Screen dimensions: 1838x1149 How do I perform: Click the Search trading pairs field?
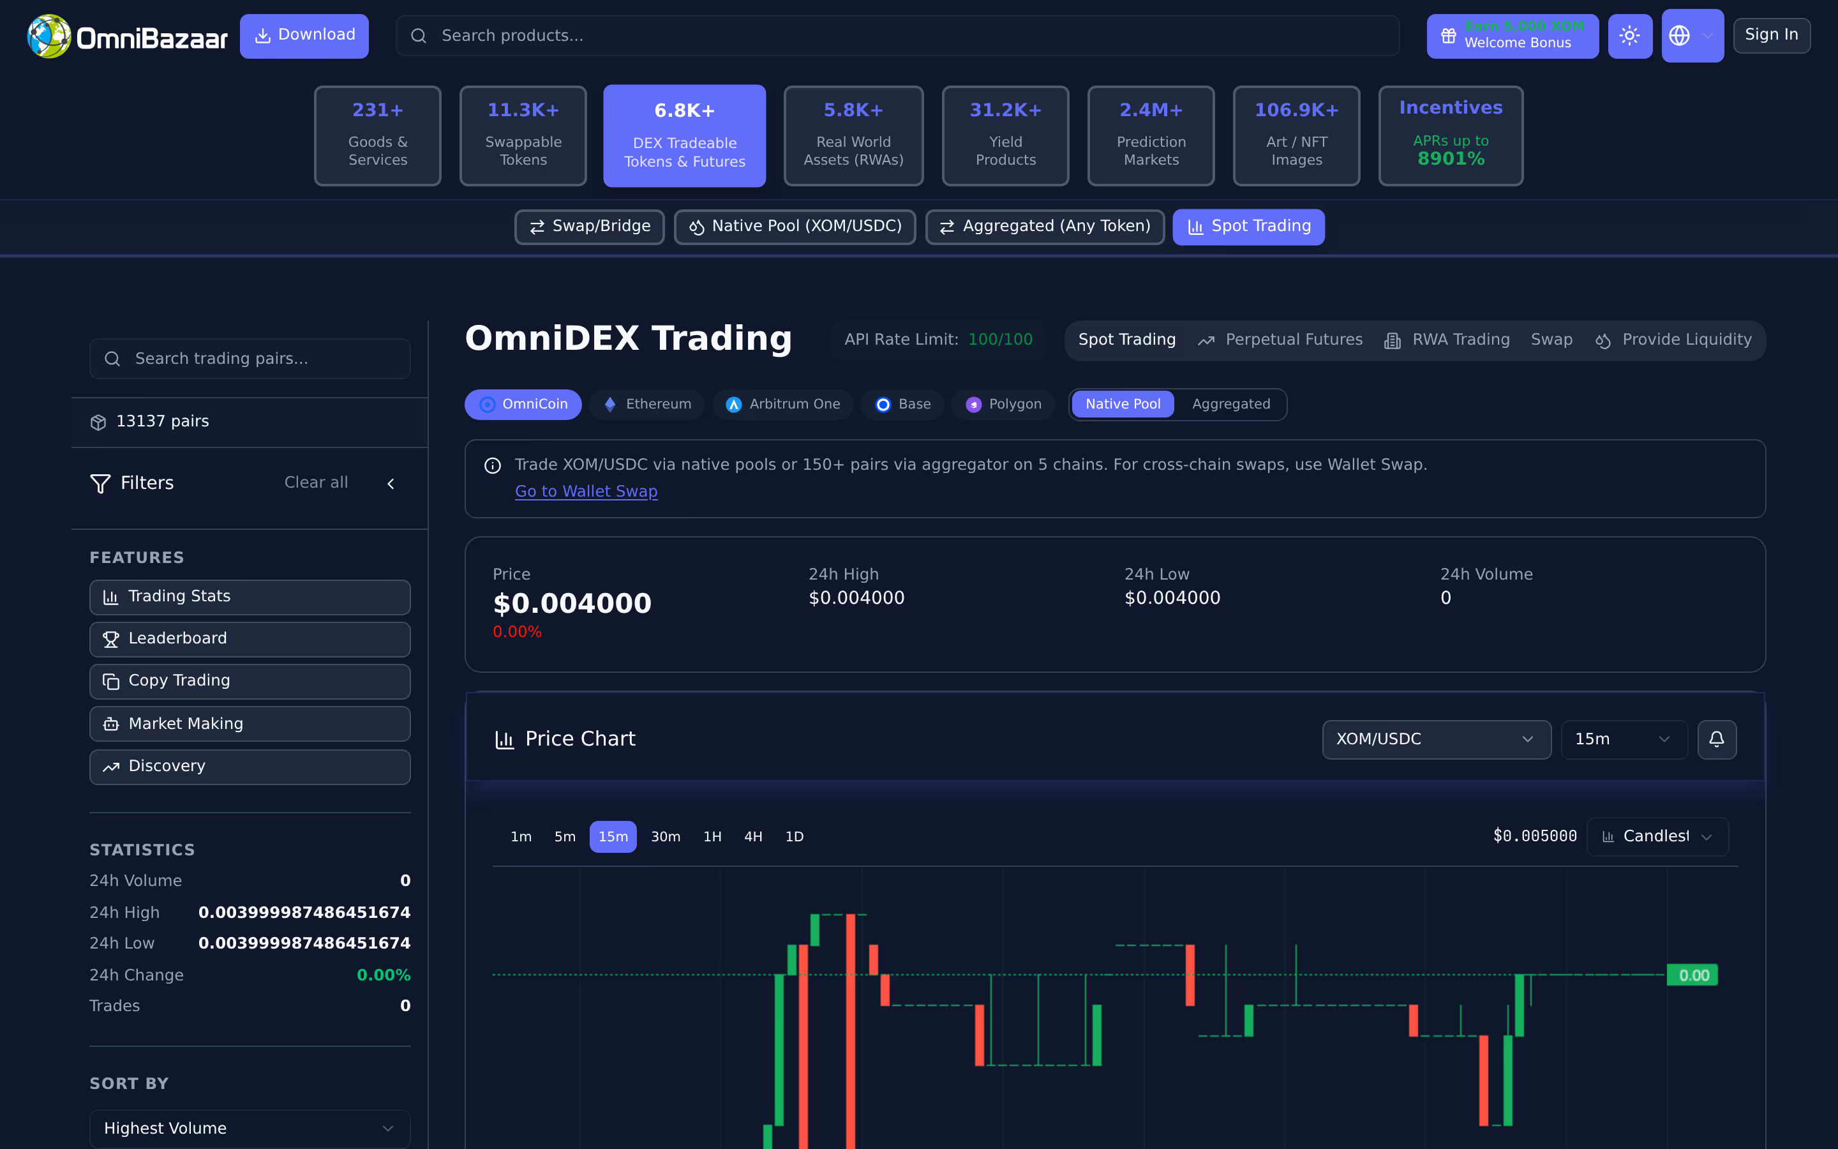(x=250, y=359)
